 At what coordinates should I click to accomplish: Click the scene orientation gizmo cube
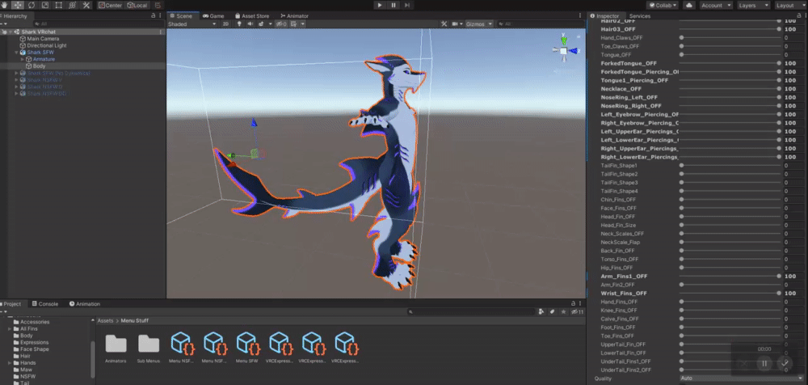(564, 51)
